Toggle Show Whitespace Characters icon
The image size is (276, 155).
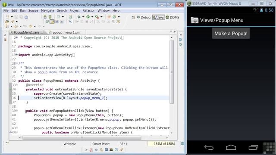tap(62, 22)
